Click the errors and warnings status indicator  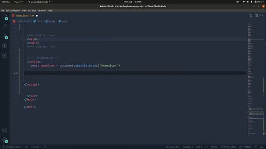pos(36,147)
